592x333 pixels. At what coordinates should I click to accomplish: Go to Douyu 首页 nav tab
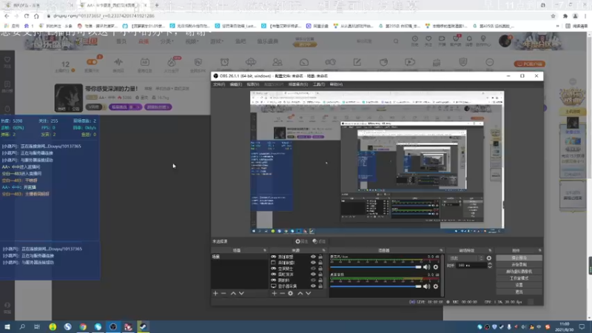point(121,41)
